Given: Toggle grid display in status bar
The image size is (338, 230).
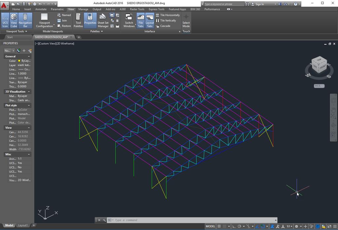Looking at the screenshot, I should pos(219,226).
